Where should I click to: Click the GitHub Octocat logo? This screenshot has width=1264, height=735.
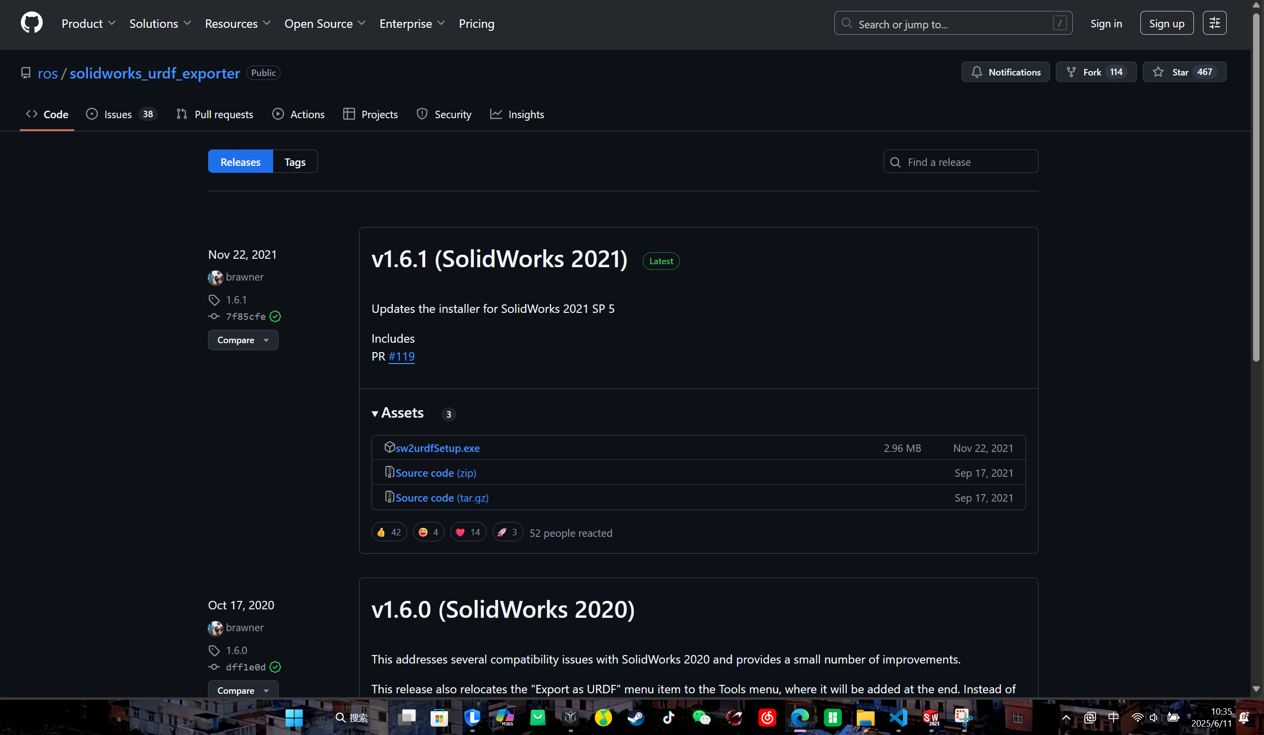[x=32, y=23]
